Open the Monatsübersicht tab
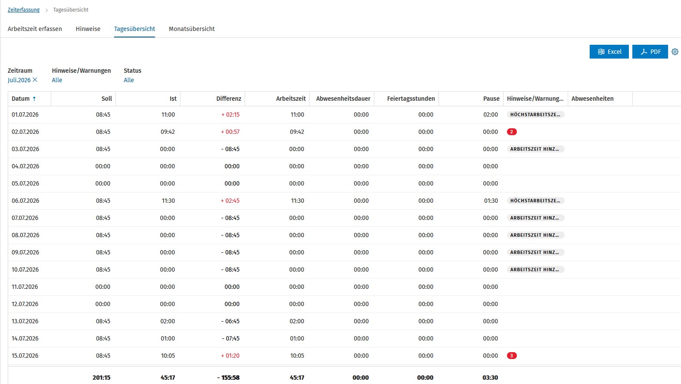Screen dimensions: 681x384 point(192,29)
